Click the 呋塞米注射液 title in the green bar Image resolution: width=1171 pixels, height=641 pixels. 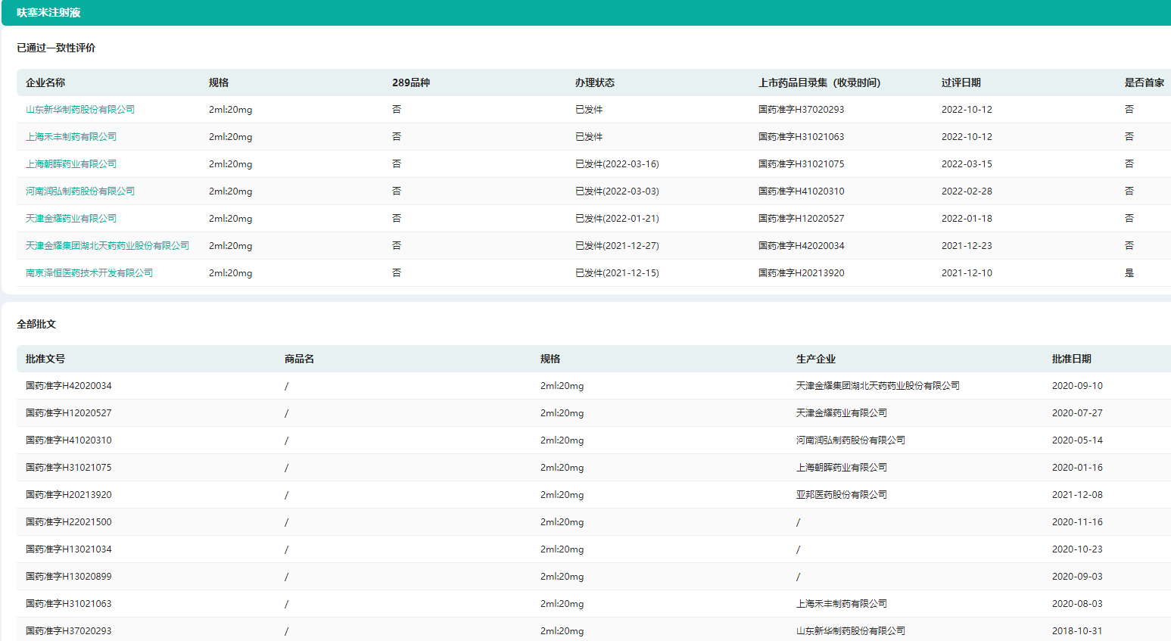point(48,13)
